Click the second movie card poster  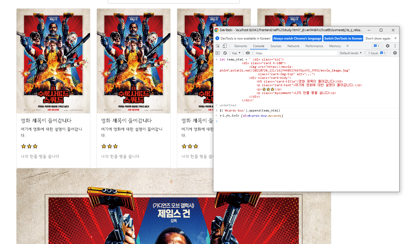(x=134, y=61)
